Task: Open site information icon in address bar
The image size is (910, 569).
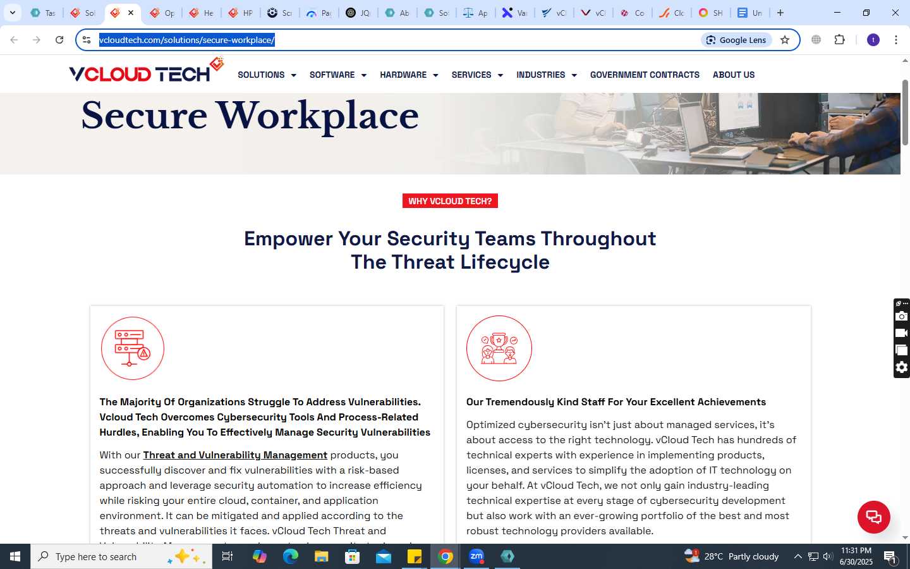Action: click(87, 40)
